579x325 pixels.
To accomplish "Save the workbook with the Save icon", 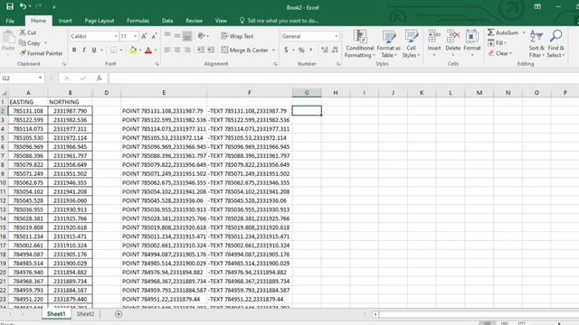I will tap(10, 6).
